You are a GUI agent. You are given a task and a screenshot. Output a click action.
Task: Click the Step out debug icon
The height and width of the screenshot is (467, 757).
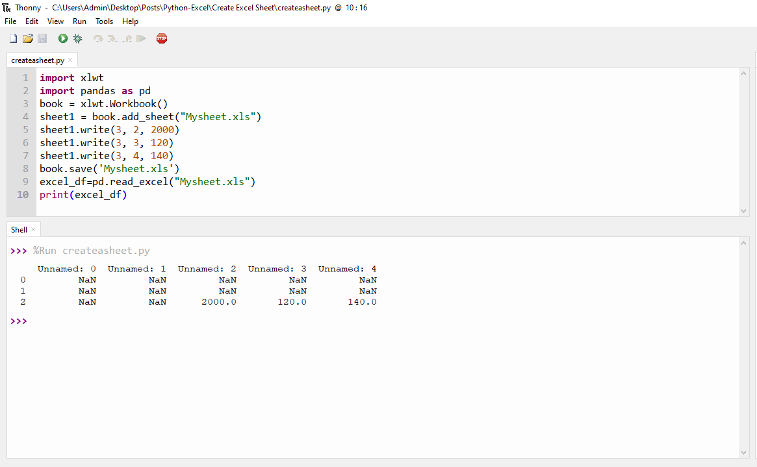129,38
